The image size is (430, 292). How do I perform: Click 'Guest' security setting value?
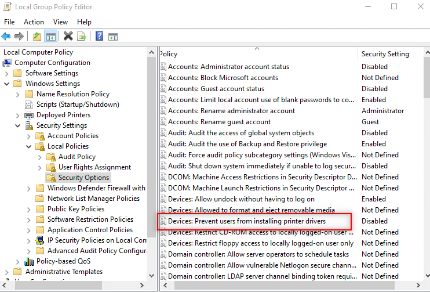[370, 122]
